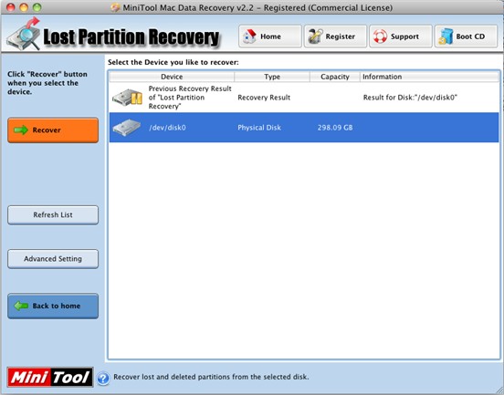The width and height of the screenshot is (504, 395).
Task: Click the Home button in toolbar
Action: coord(270,36)
